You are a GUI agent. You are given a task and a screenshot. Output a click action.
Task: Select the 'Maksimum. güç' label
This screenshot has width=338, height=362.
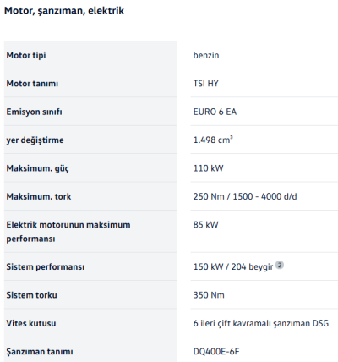pyautogui.click(x=37, y=168)
